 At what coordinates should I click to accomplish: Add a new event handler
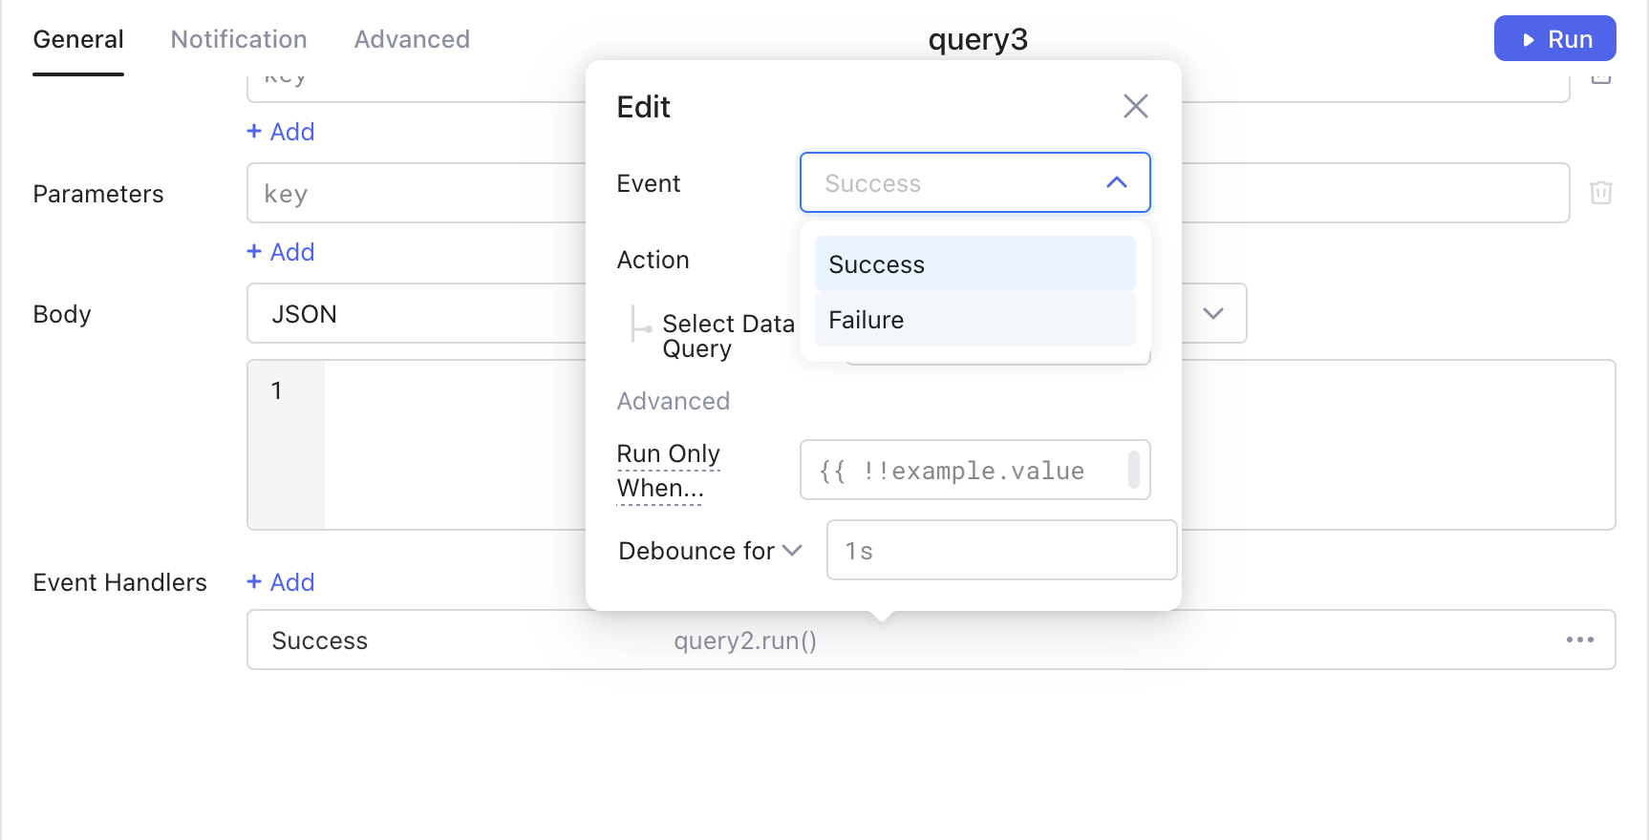[281, 582]
